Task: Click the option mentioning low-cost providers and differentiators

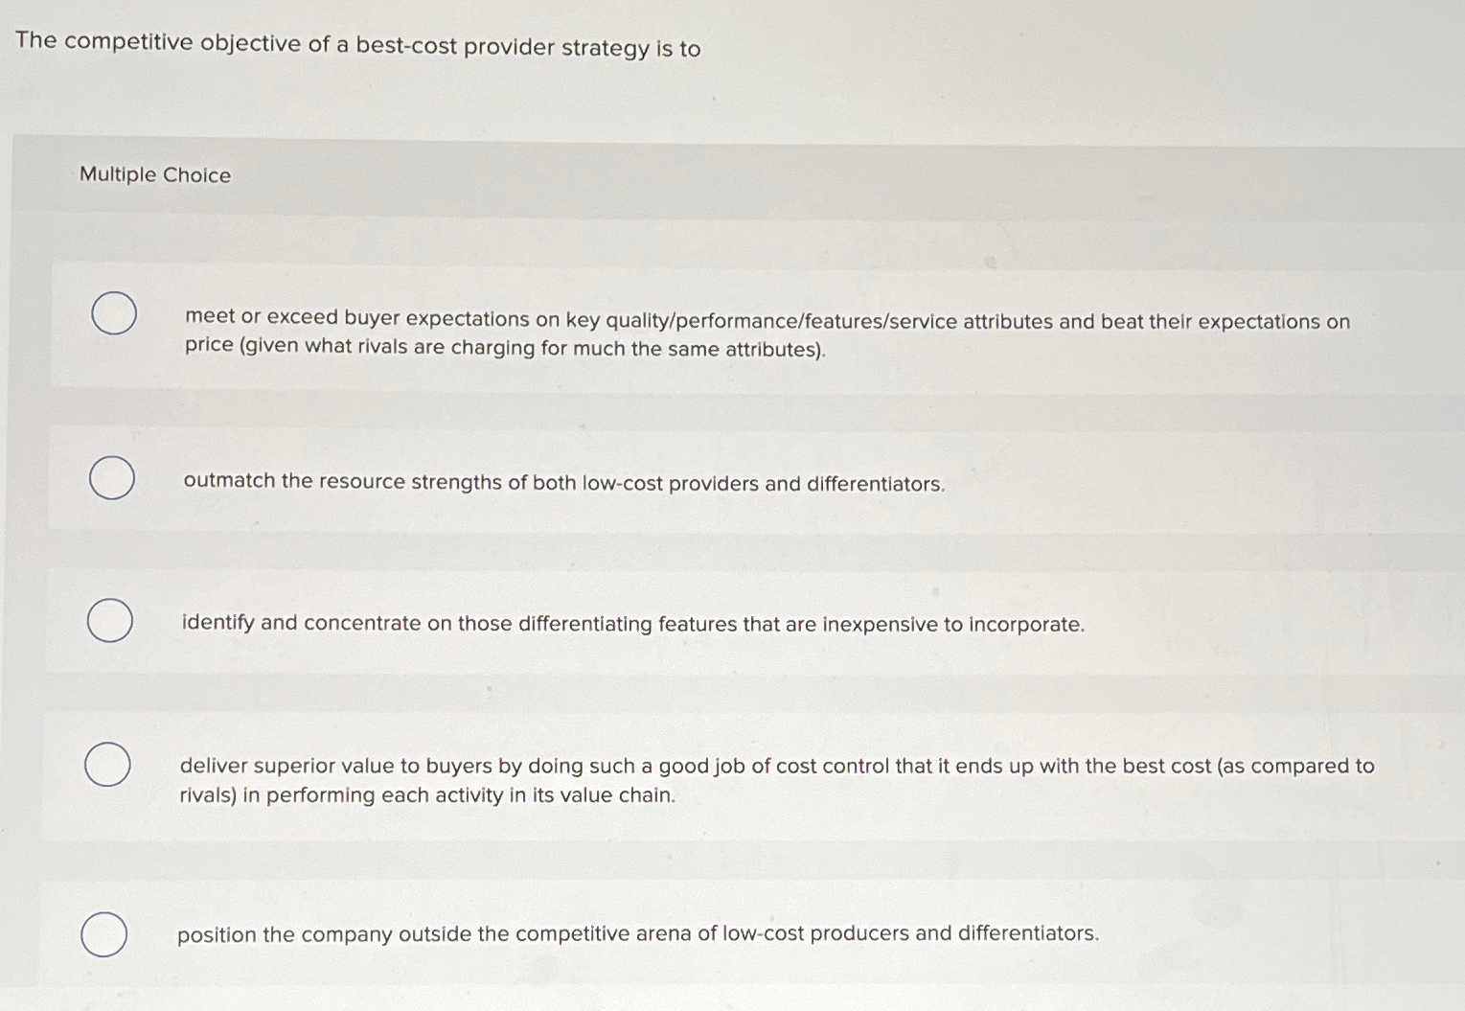Action: click(x=563, y=482)
